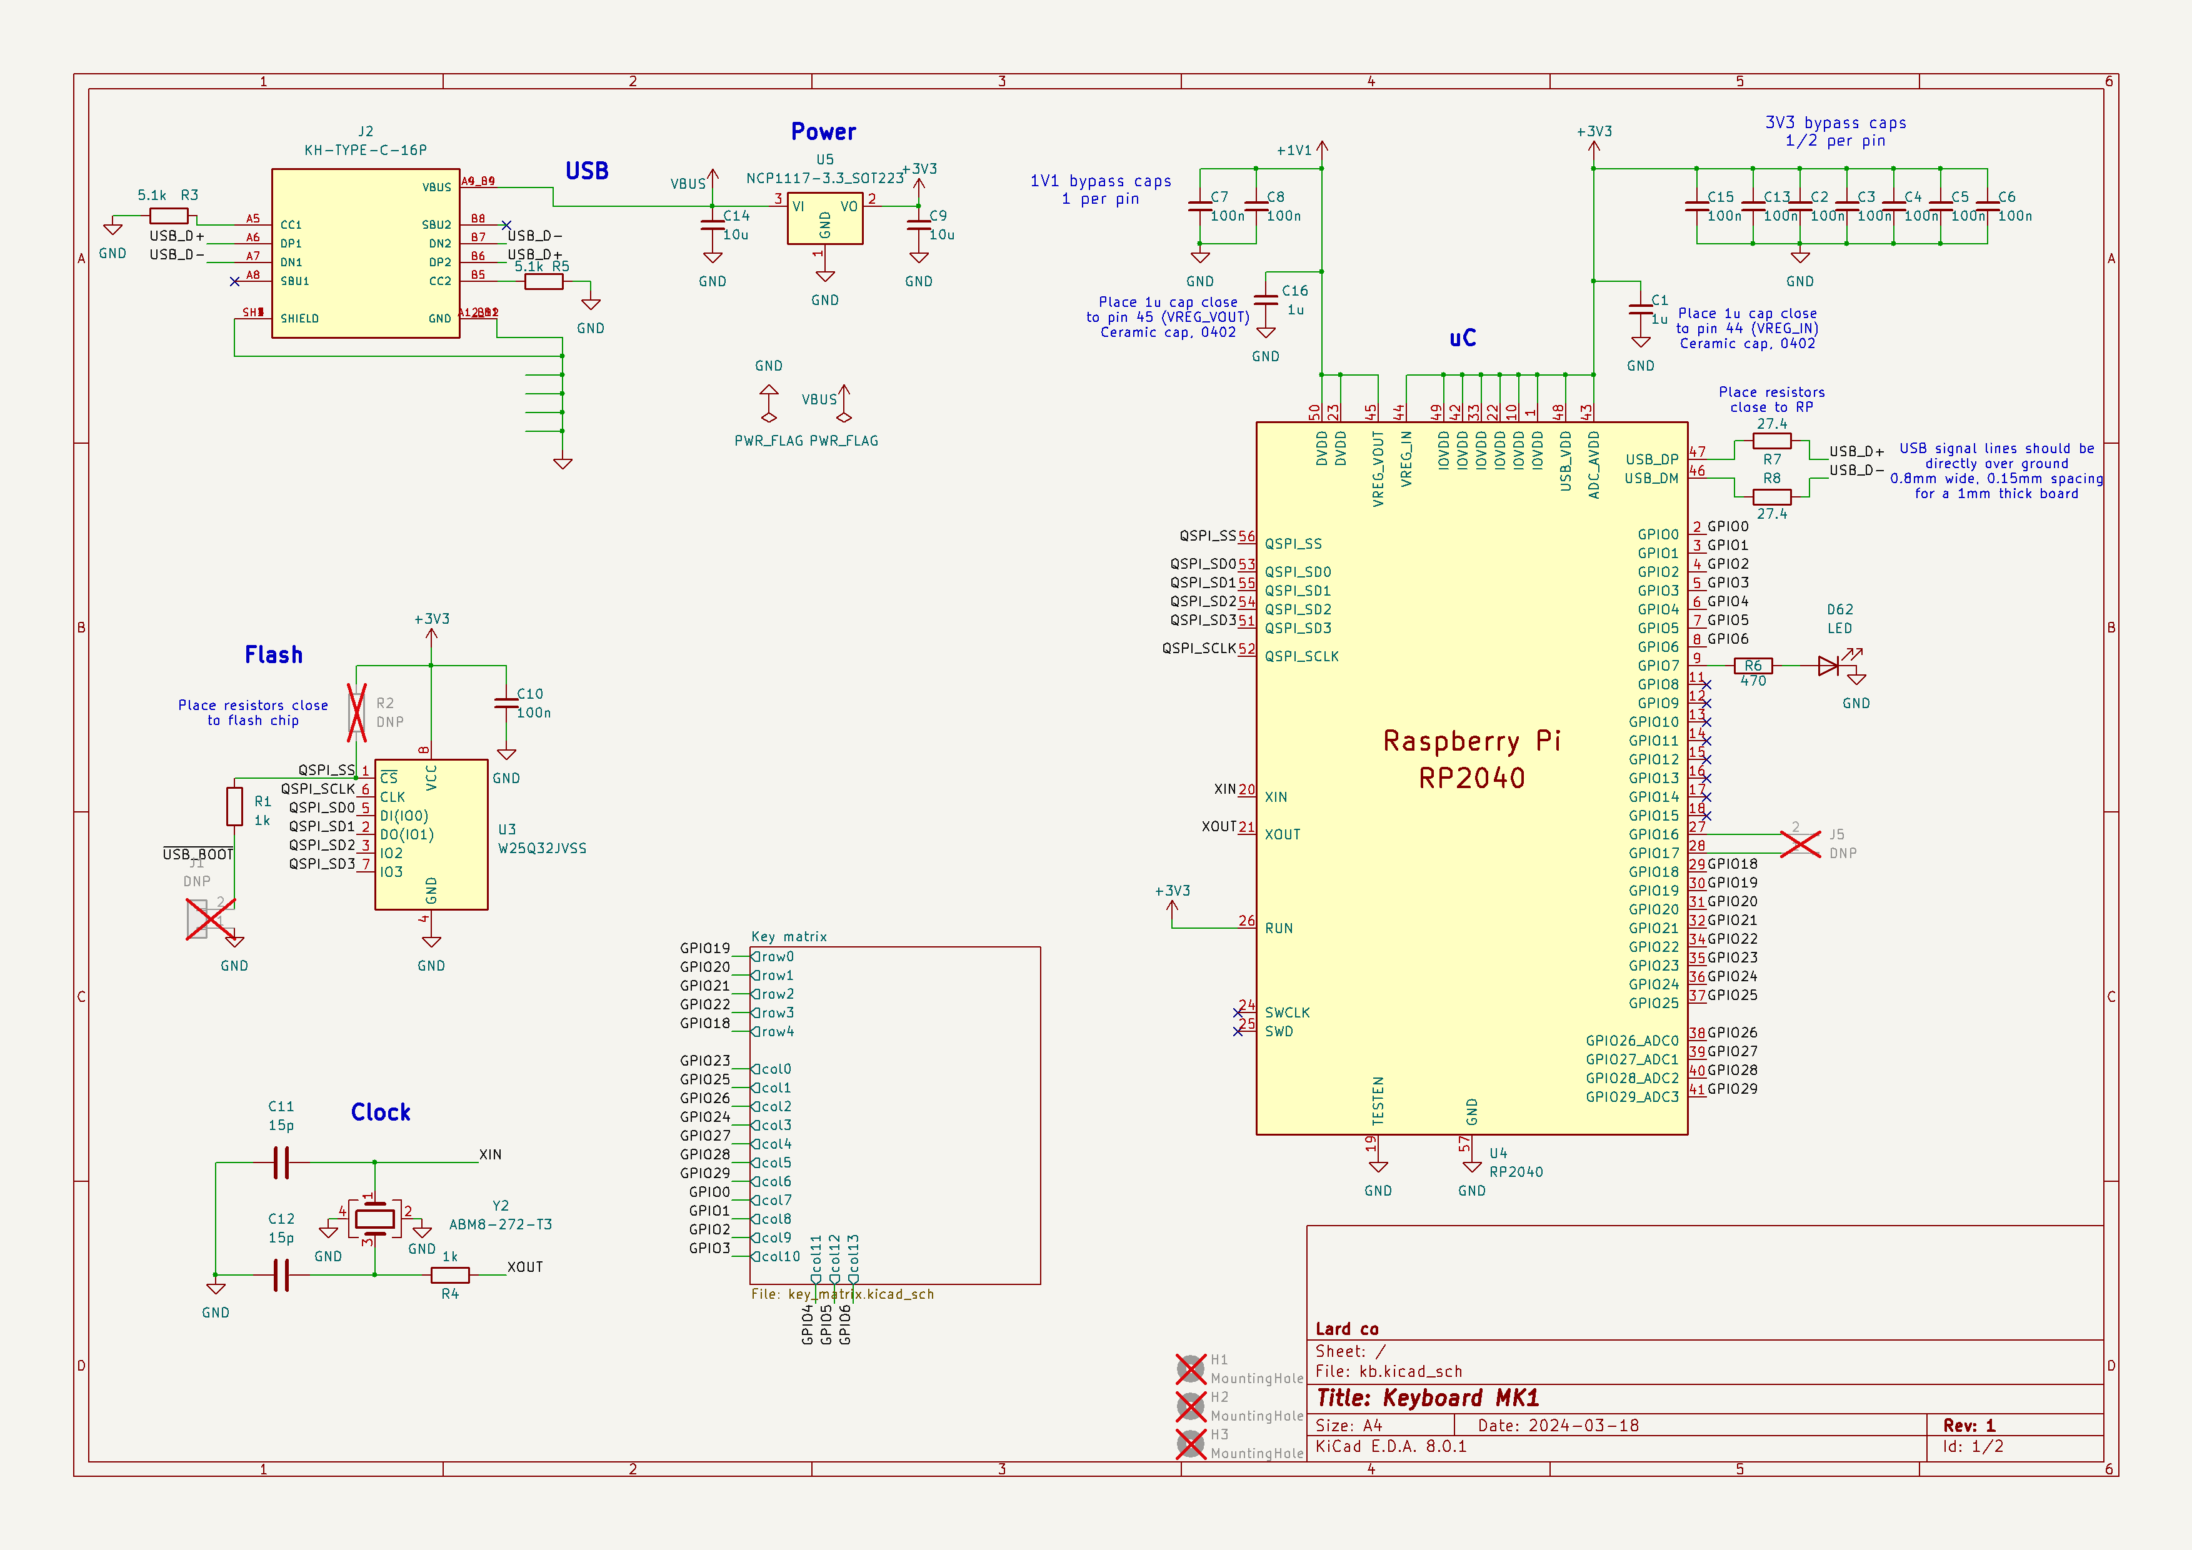
Task: Select the 'Power' section heading
Action: click(x=823, y=132)
